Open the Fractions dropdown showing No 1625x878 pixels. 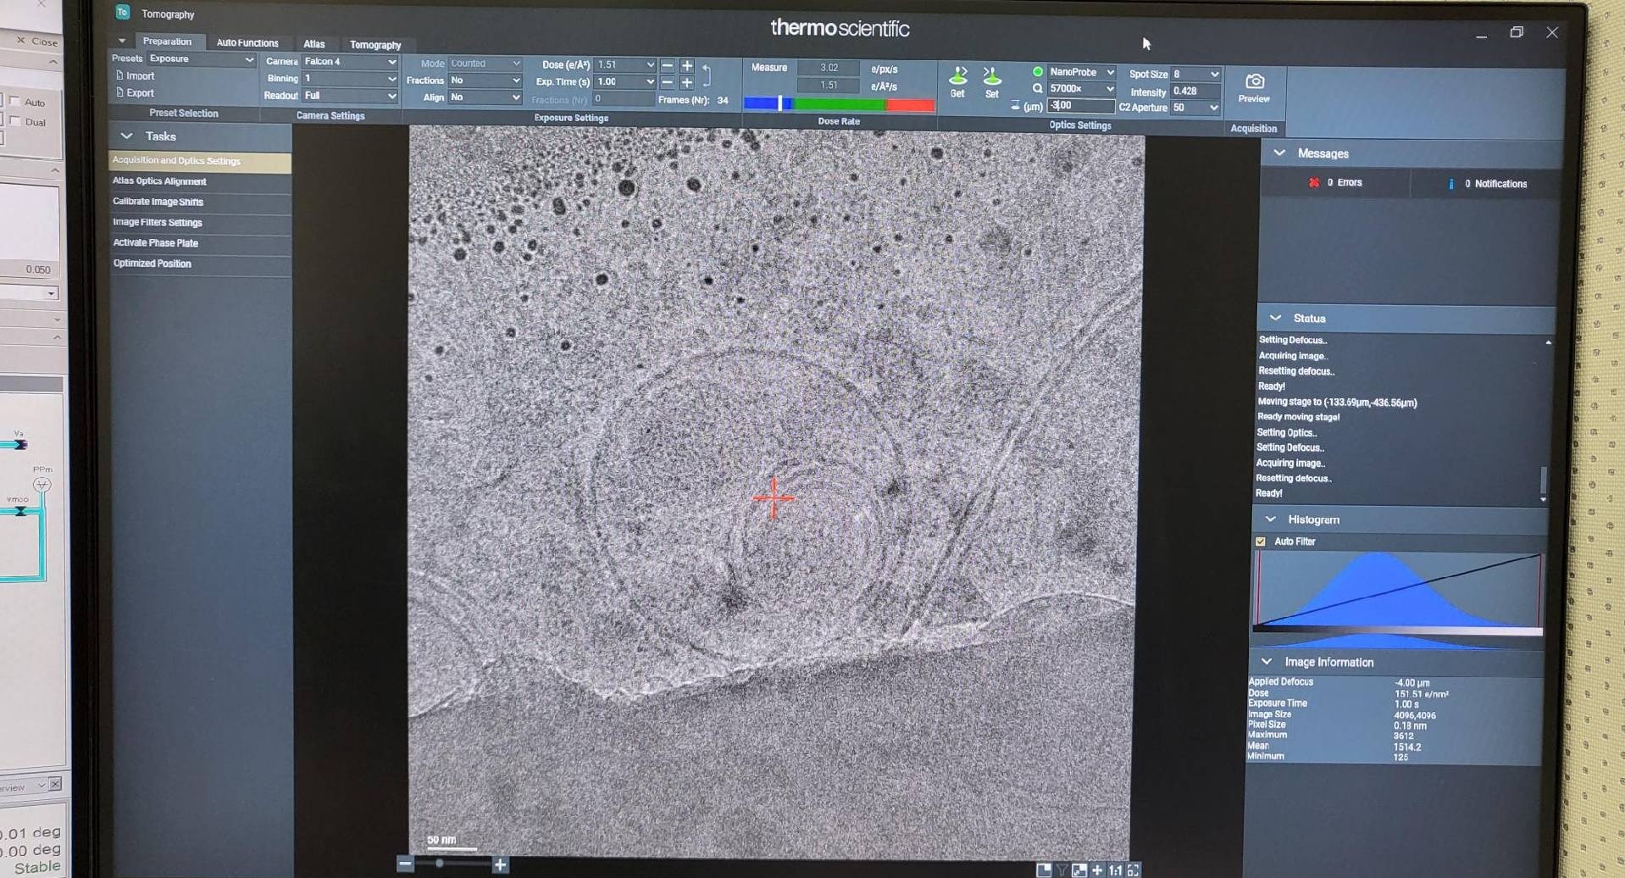coord(485,81)
